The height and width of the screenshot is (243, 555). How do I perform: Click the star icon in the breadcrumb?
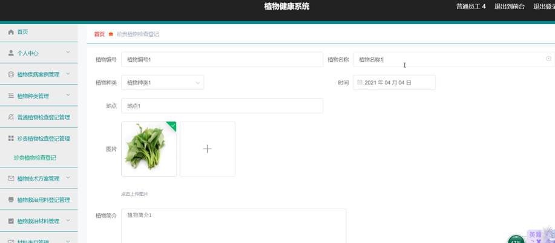coord(111,34)
